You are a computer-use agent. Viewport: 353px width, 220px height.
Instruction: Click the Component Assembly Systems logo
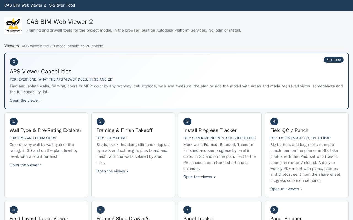click(13, 25)
